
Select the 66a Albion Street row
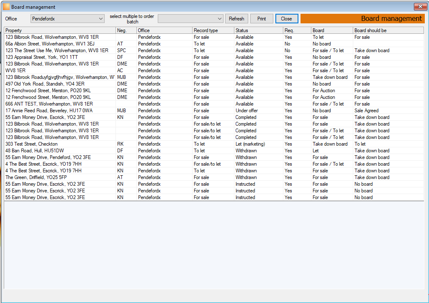coord(214,44)
